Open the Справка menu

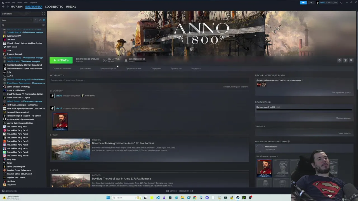pyautogui.click(x=33, y=3)
